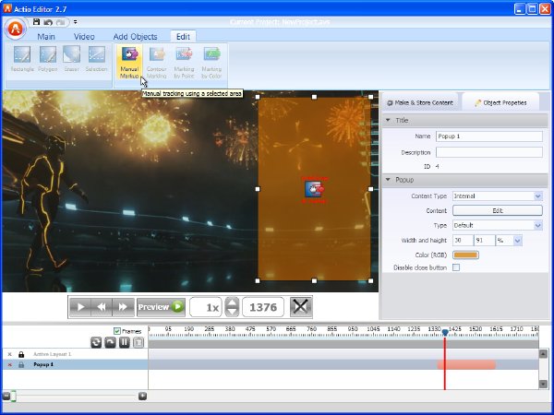Viewport: 554px width, 415px height.
Task: Switch to the Edit ribbon tab
Action: coord(183,37)
